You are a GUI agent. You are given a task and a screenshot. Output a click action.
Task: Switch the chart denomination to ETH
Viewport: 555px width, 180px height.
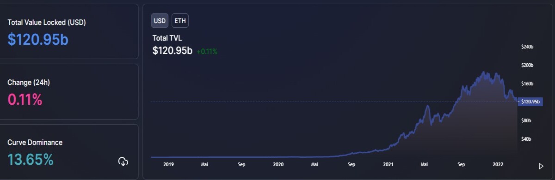pos(180,21)
